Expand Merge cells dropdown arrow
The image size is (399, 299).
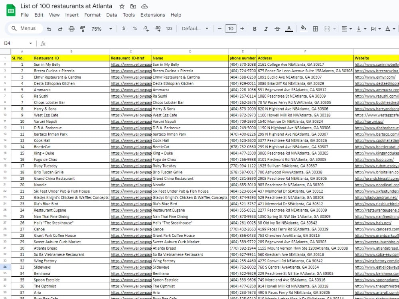click(x=334, y=29)
